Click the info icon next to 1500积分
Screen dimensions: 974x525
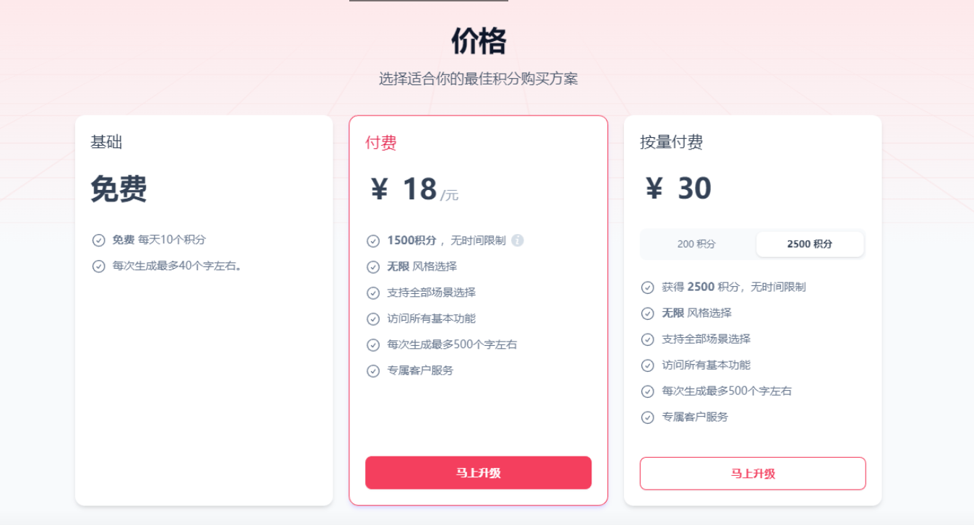click(516, 240)
